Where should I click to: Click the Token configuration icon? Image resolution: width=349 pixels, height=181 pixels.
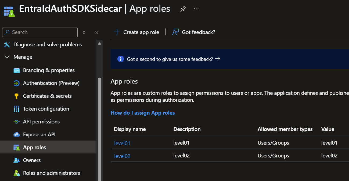tap(17, 109)
